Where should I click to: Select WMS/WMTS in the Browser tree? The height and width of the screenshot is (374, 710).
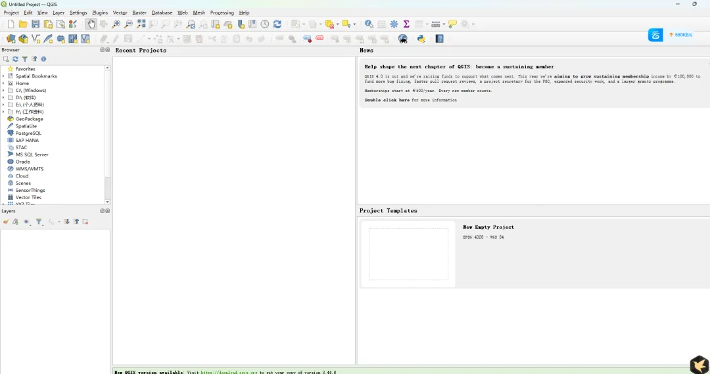pyautogui.click(x=30, y=169)
